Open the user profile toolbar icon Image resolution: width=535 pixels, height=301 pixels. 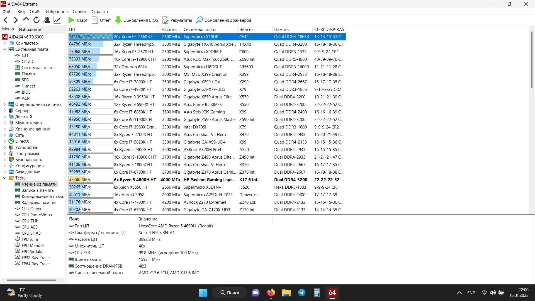[x=47, y=20]
